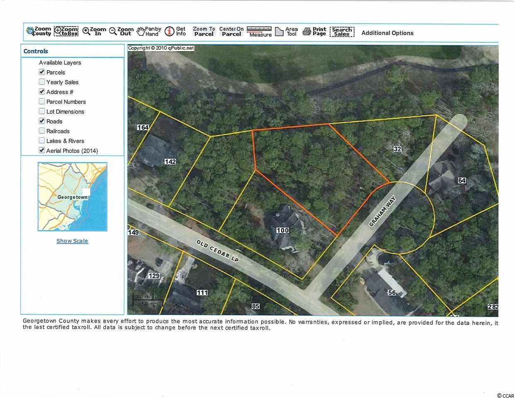Select the Zoom to Box tool
The width and height of the screenshot is (515, 398).
point(66,32)
